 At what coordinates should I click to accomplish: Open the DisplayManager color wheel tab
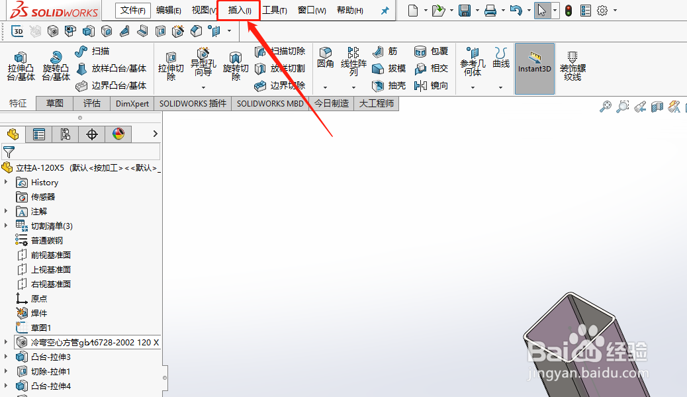[118, 134]
